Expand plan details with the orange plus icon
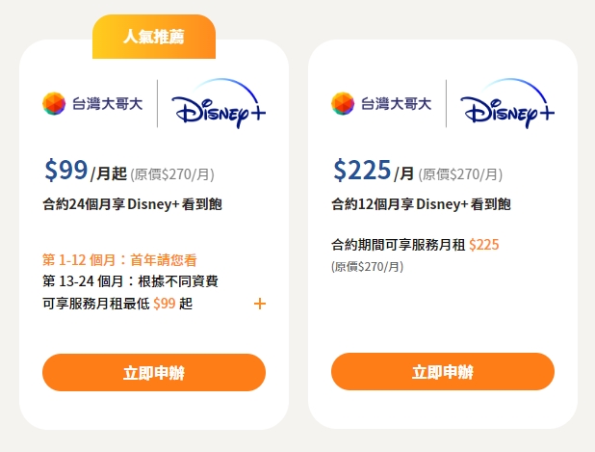Screen dimensions: 595x452 [x=260, y=304]
